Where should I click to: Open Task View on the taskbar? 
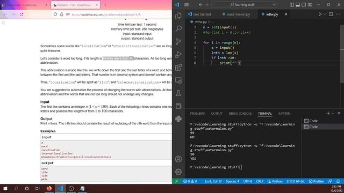[x=38, y=188]
